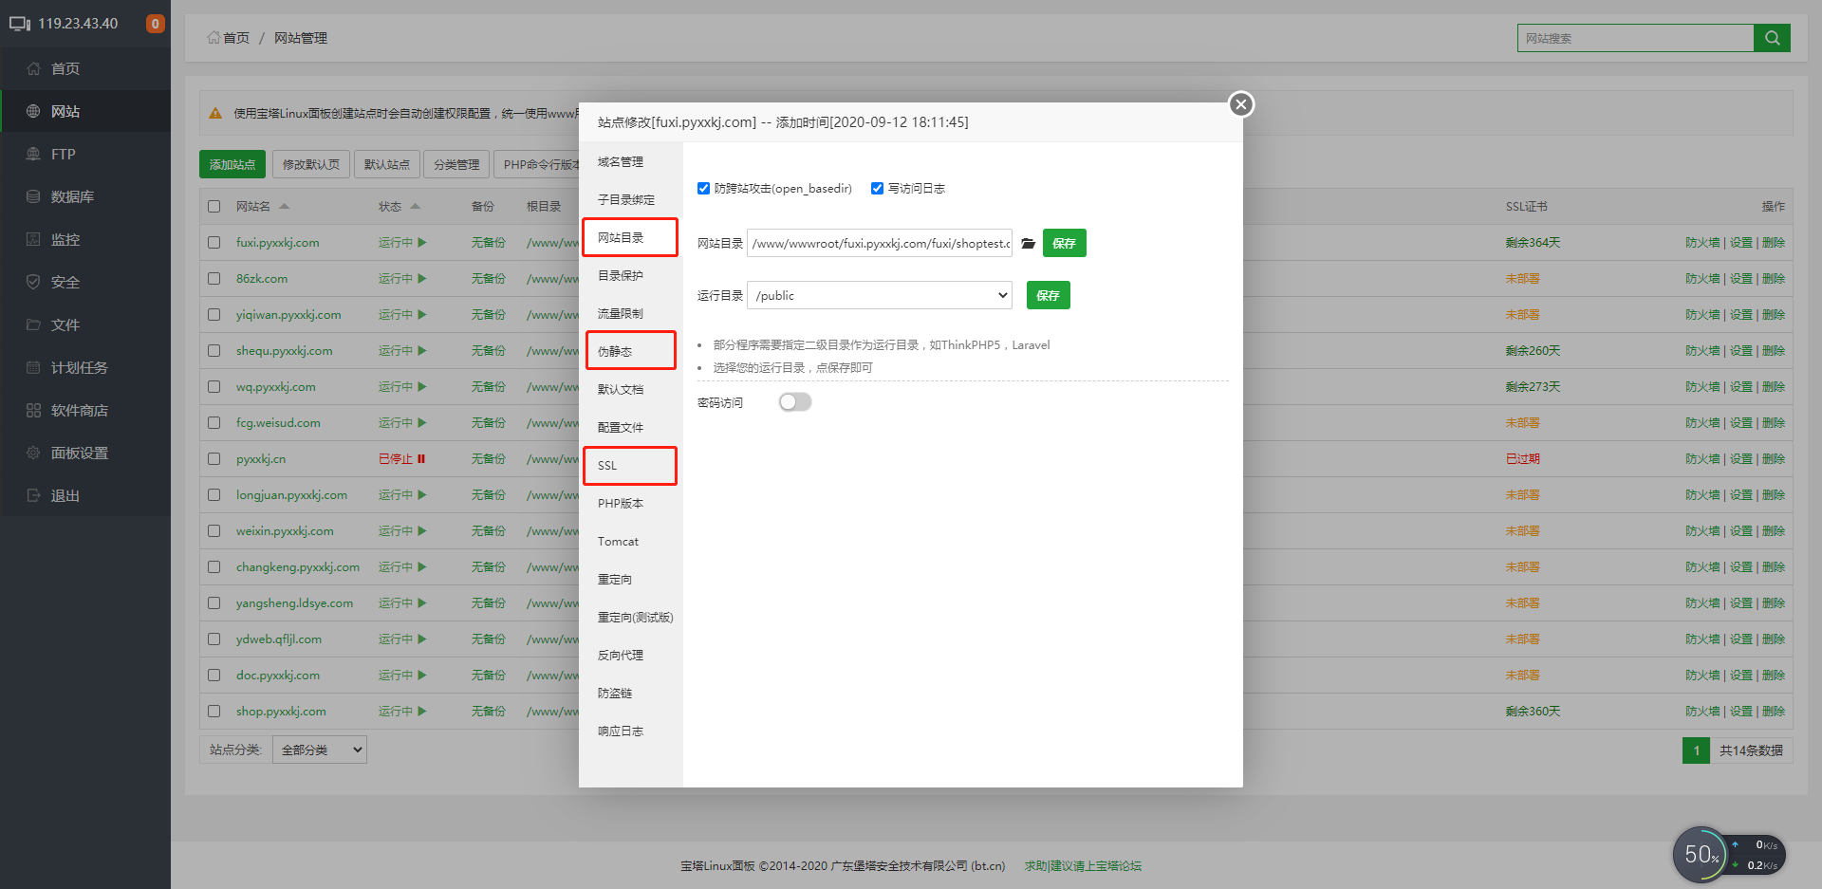Open the 安全 shield icon

click(x=33, y=282)
